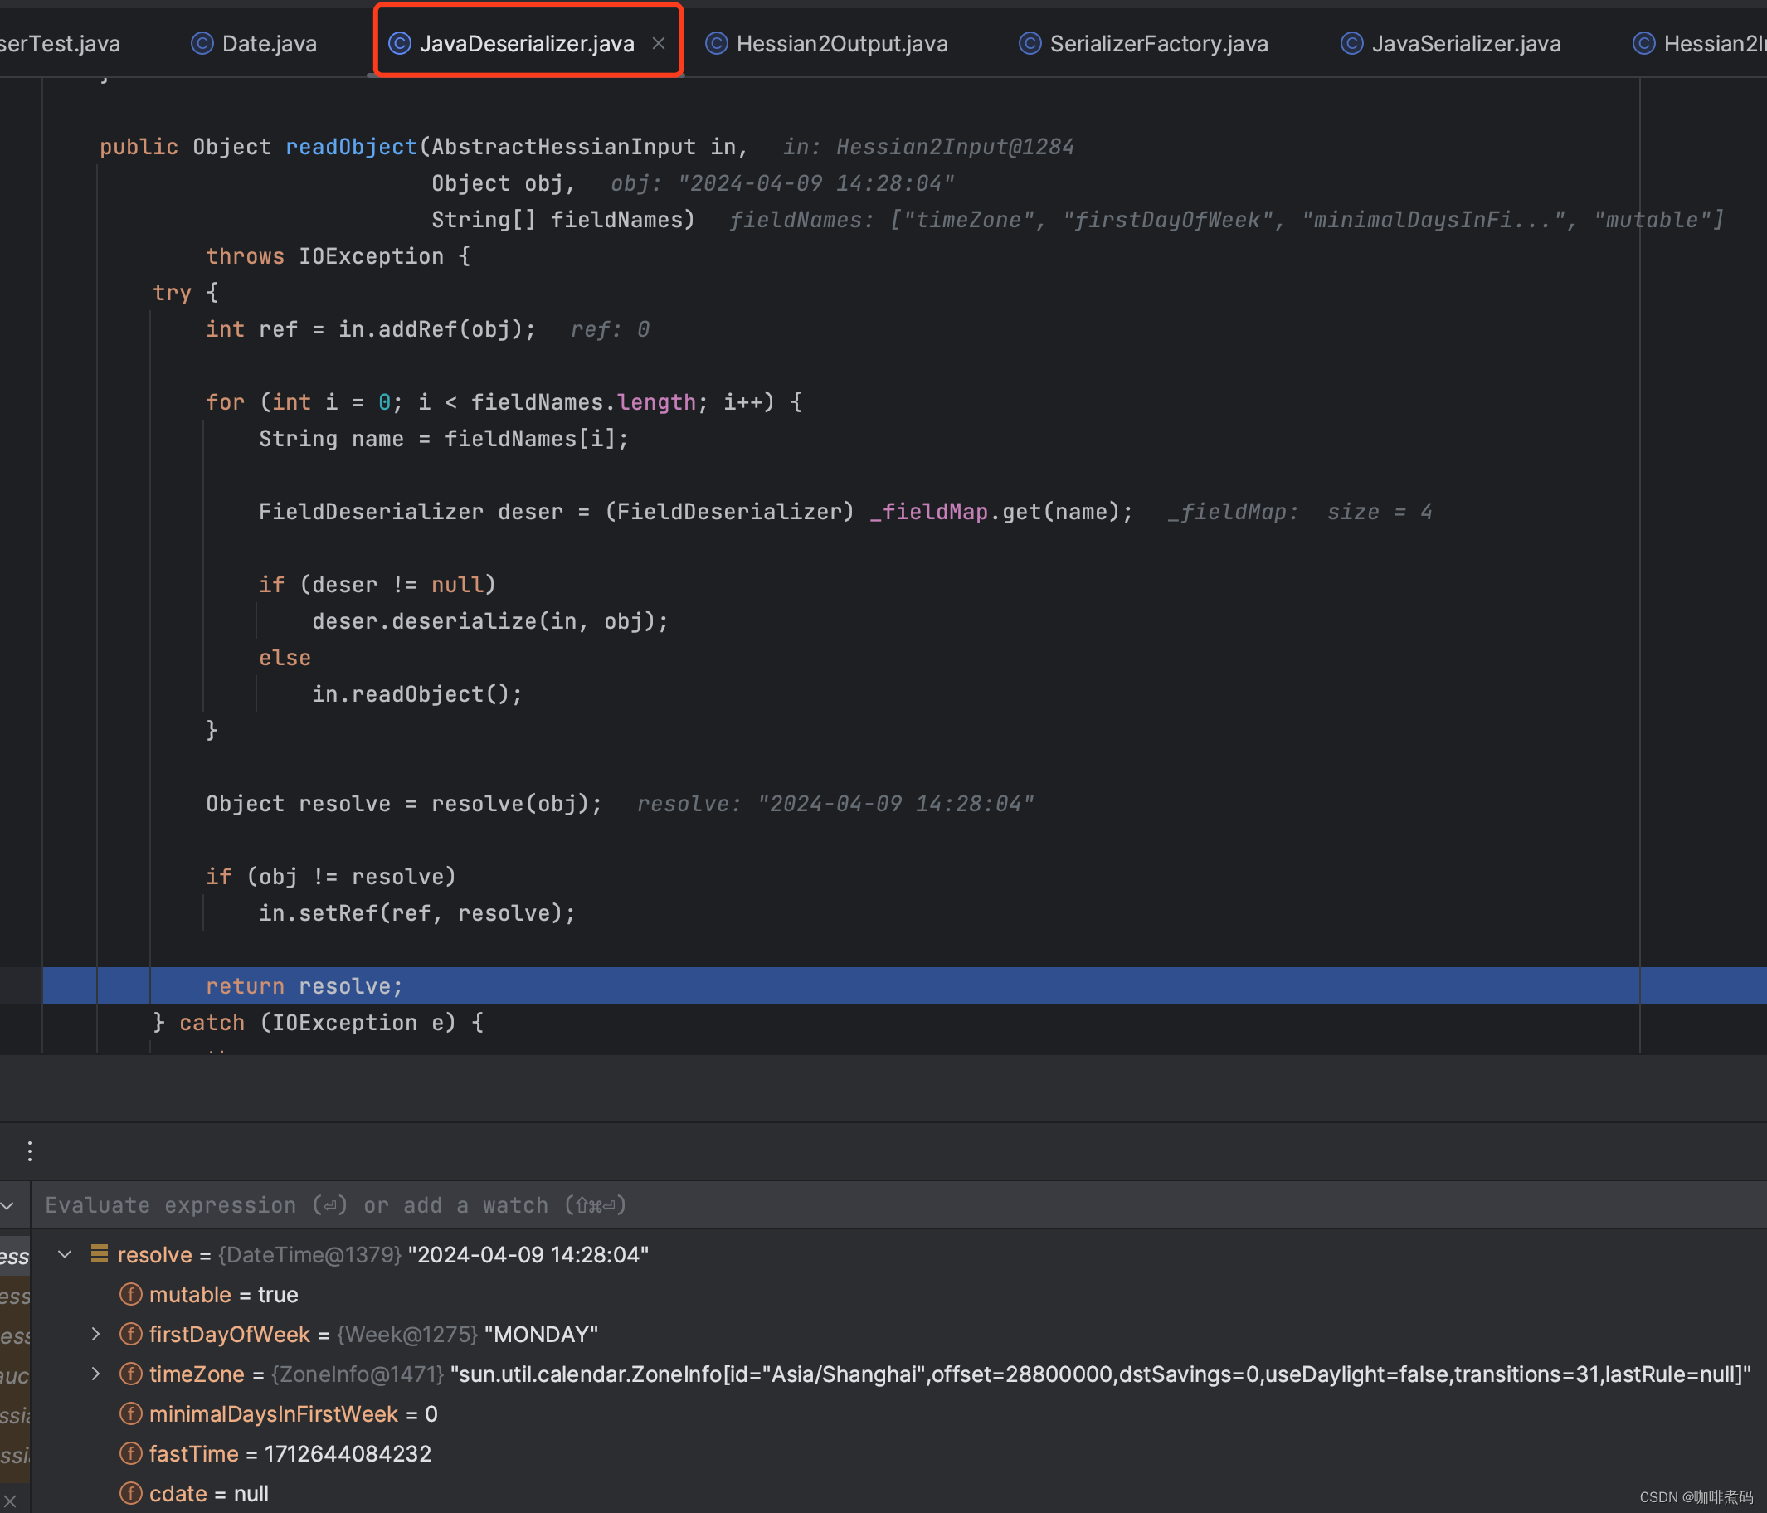The height and width of the screenshot is (1513, 1767).
Task: Click the class icon on Hessian2Output.java tab
Action: tap(717, 43)
